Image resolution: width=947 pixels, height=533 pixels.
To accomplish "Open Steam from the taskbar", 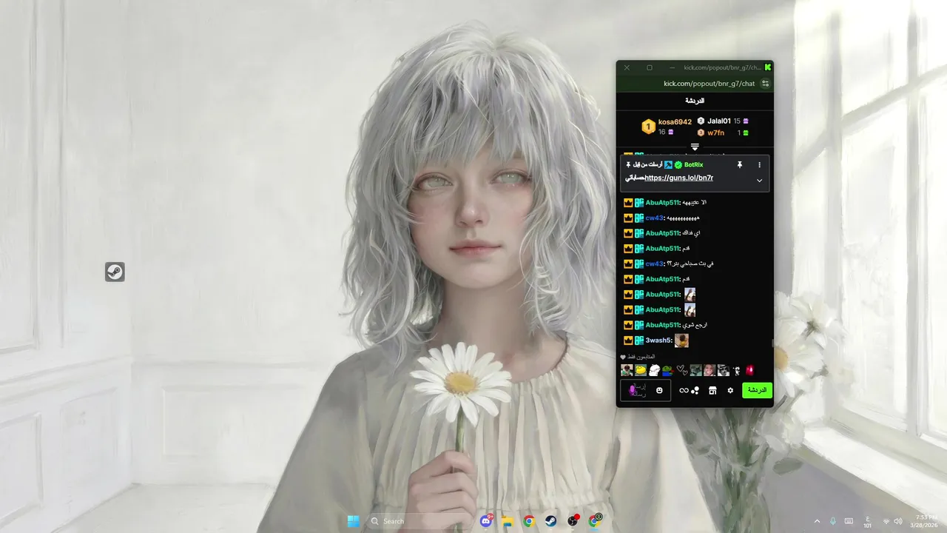I will [551, 521].
